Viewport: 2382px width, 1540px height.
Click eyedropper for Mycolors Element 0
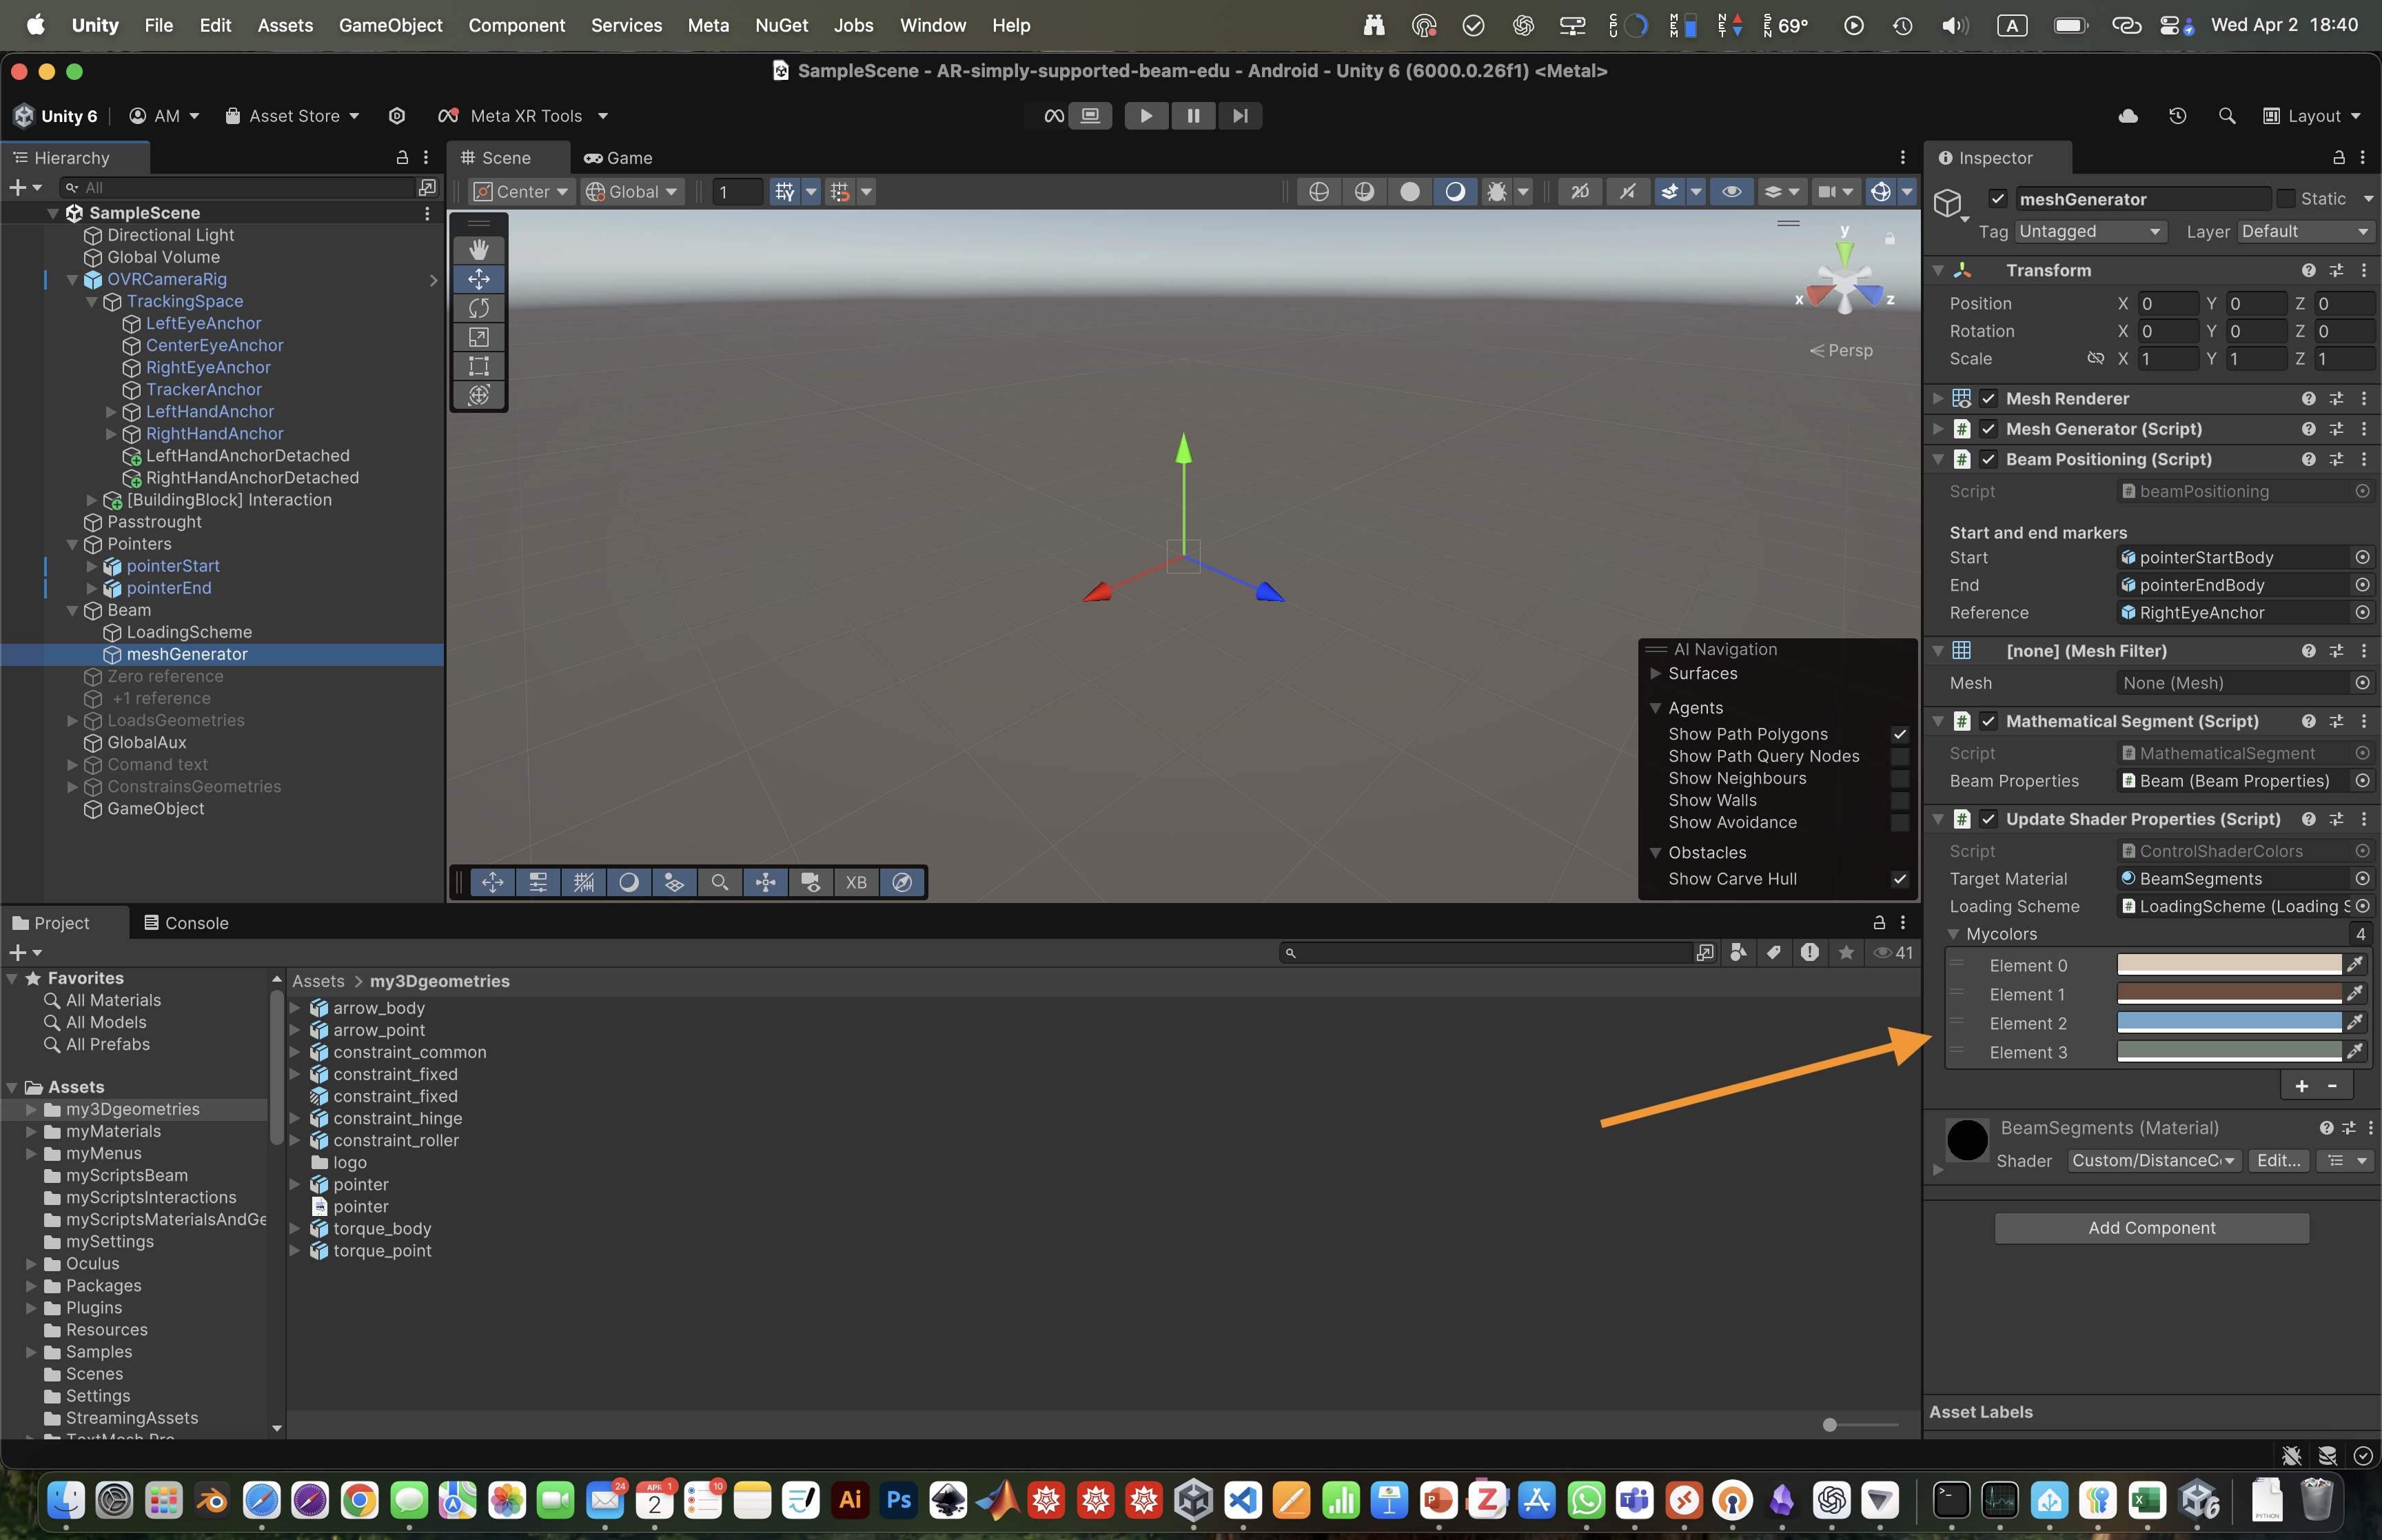point(2355,965)
